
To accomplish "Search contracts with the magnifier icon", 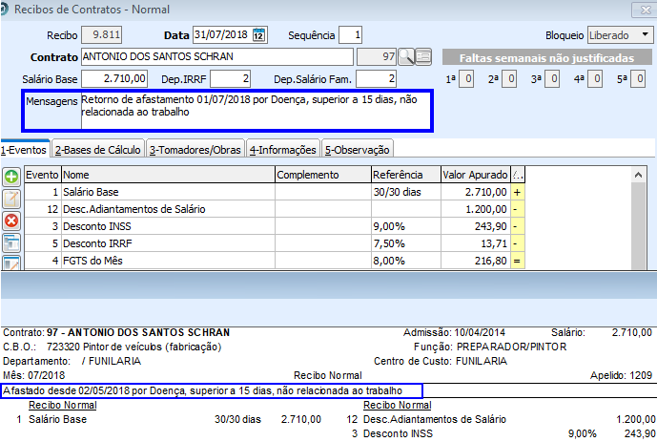I will (x=406, y=56).
